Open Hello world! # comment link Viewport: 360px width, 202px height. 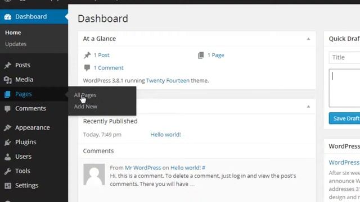pyautogui.click(x=188, y=168)
